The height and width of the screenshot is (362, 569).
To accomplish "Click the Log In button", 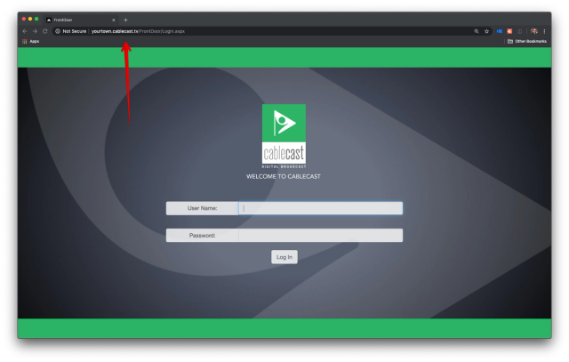I will pyautogui.click(x=284, y=257).
